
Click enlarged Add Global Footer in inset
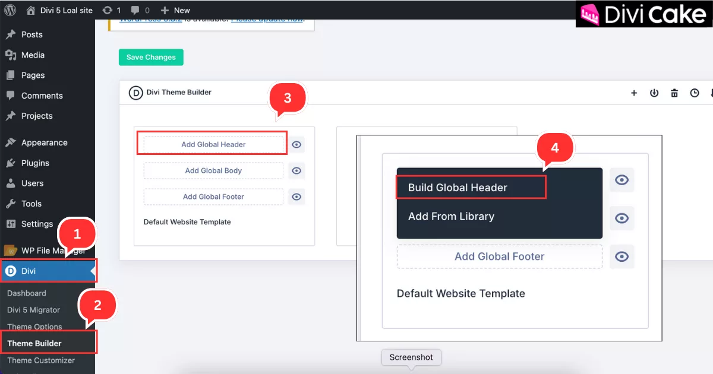point(500,256)
